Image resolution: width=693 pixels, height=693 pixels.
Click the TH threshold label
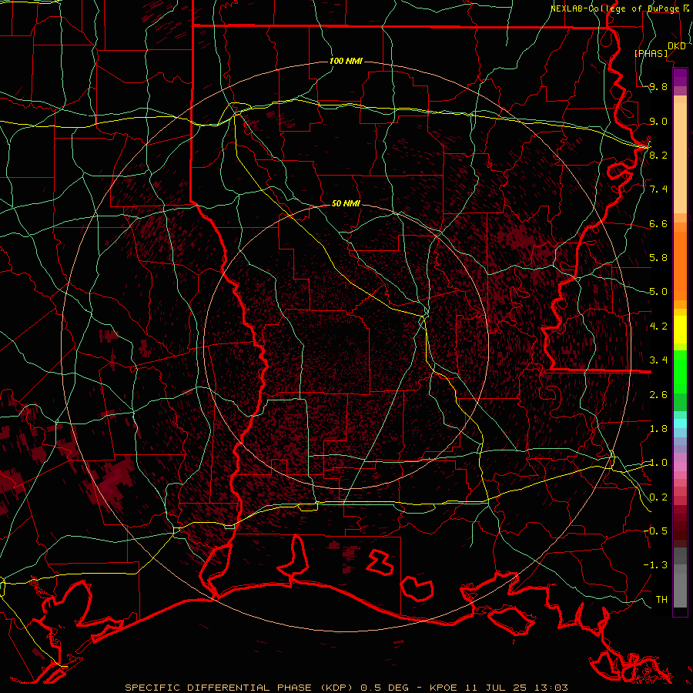[x=661, y=599]
